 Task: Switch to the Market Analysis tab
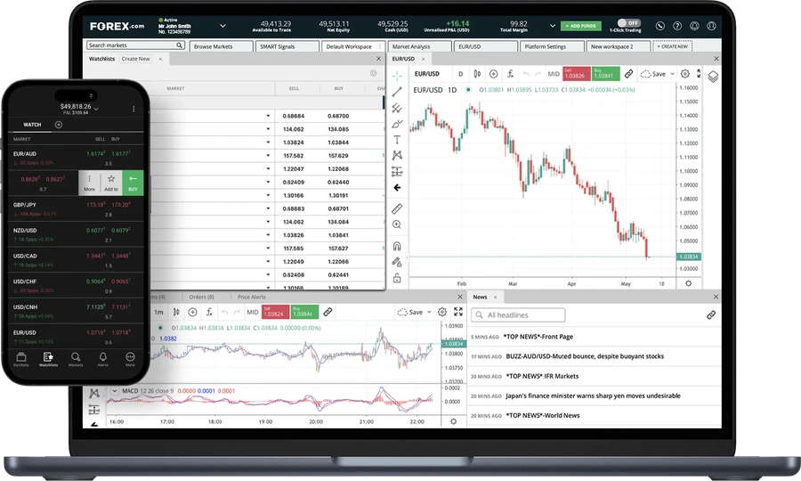tap(420, 46)
